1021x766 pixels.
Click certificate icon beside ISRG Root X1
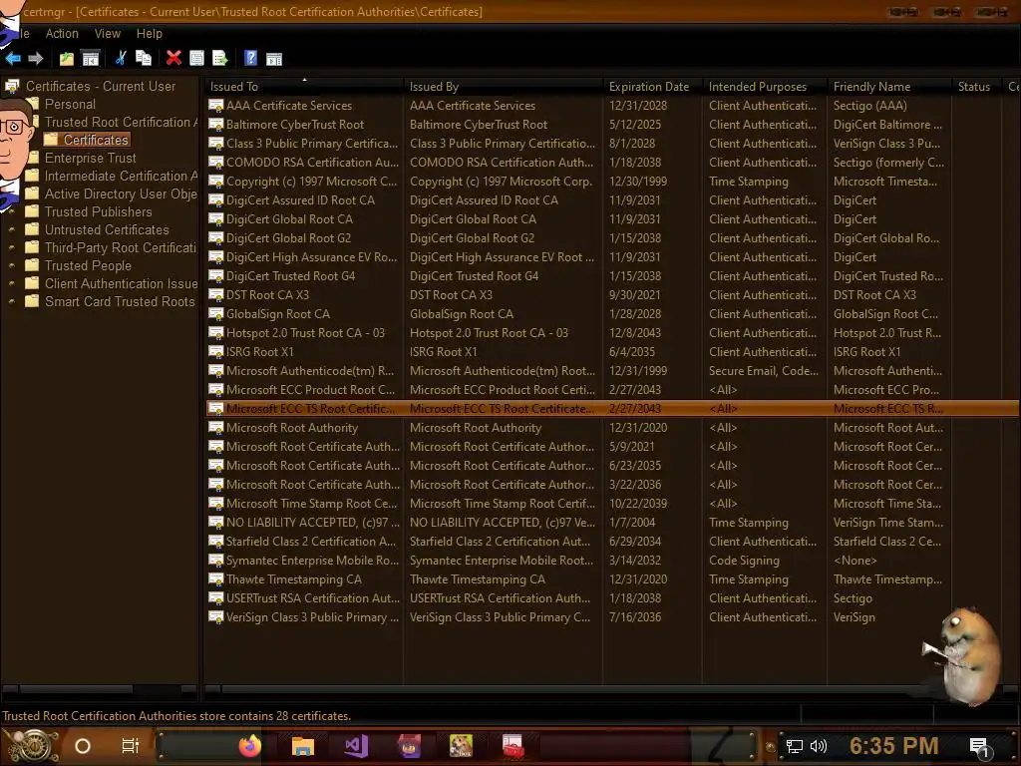pyautogui.click(x=215, y=352)
